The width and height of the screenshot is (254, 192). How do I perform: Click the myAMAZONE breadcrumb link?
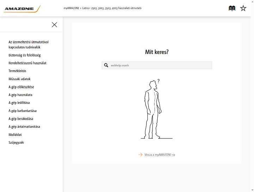pos(71,8)
